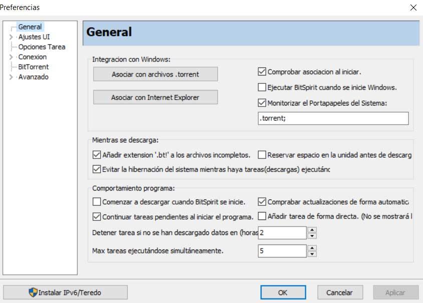Image resolution: width=423 pixels, height=303 pixels.
Task: Open the Avanzado tree item
Action: [x=34, y=77]
